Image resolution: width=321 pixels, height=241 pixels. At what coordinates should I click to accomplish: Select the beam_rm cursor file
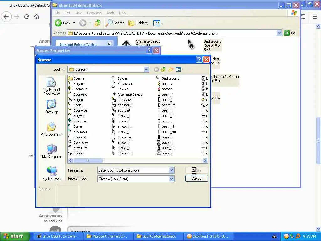166,131
